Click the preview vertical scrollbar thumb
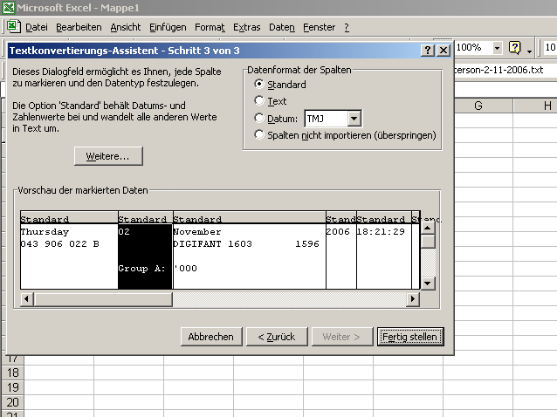557x417 pixels. 427,242
